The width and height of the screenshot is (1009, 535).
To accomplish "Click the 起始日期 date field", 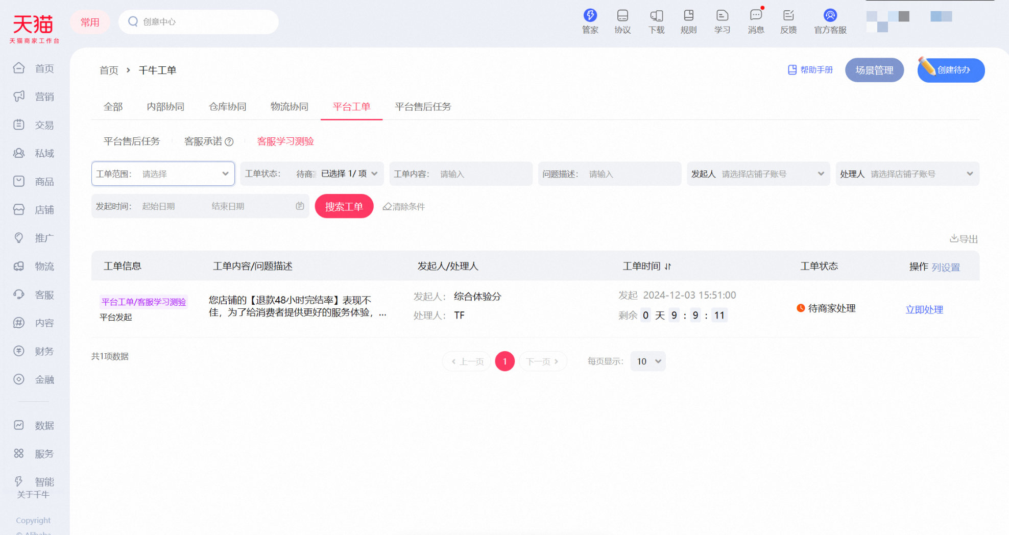I will [159, 206].
